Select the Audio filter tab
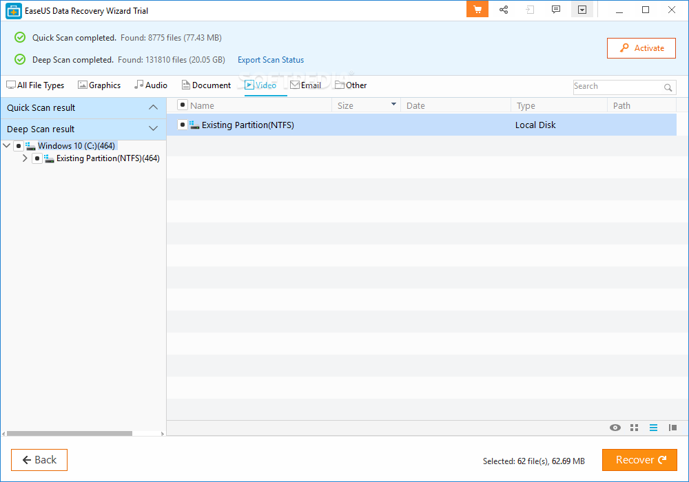Screen dimensions: 689x482 (x=151, y=85)
